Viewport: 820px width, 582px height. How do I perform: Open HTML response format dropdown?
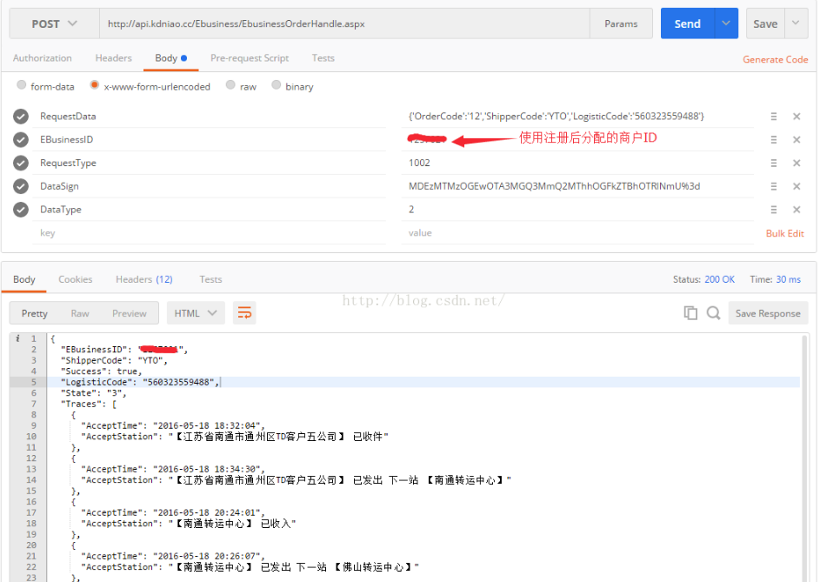pyautogui.click(x=196, y=313)
